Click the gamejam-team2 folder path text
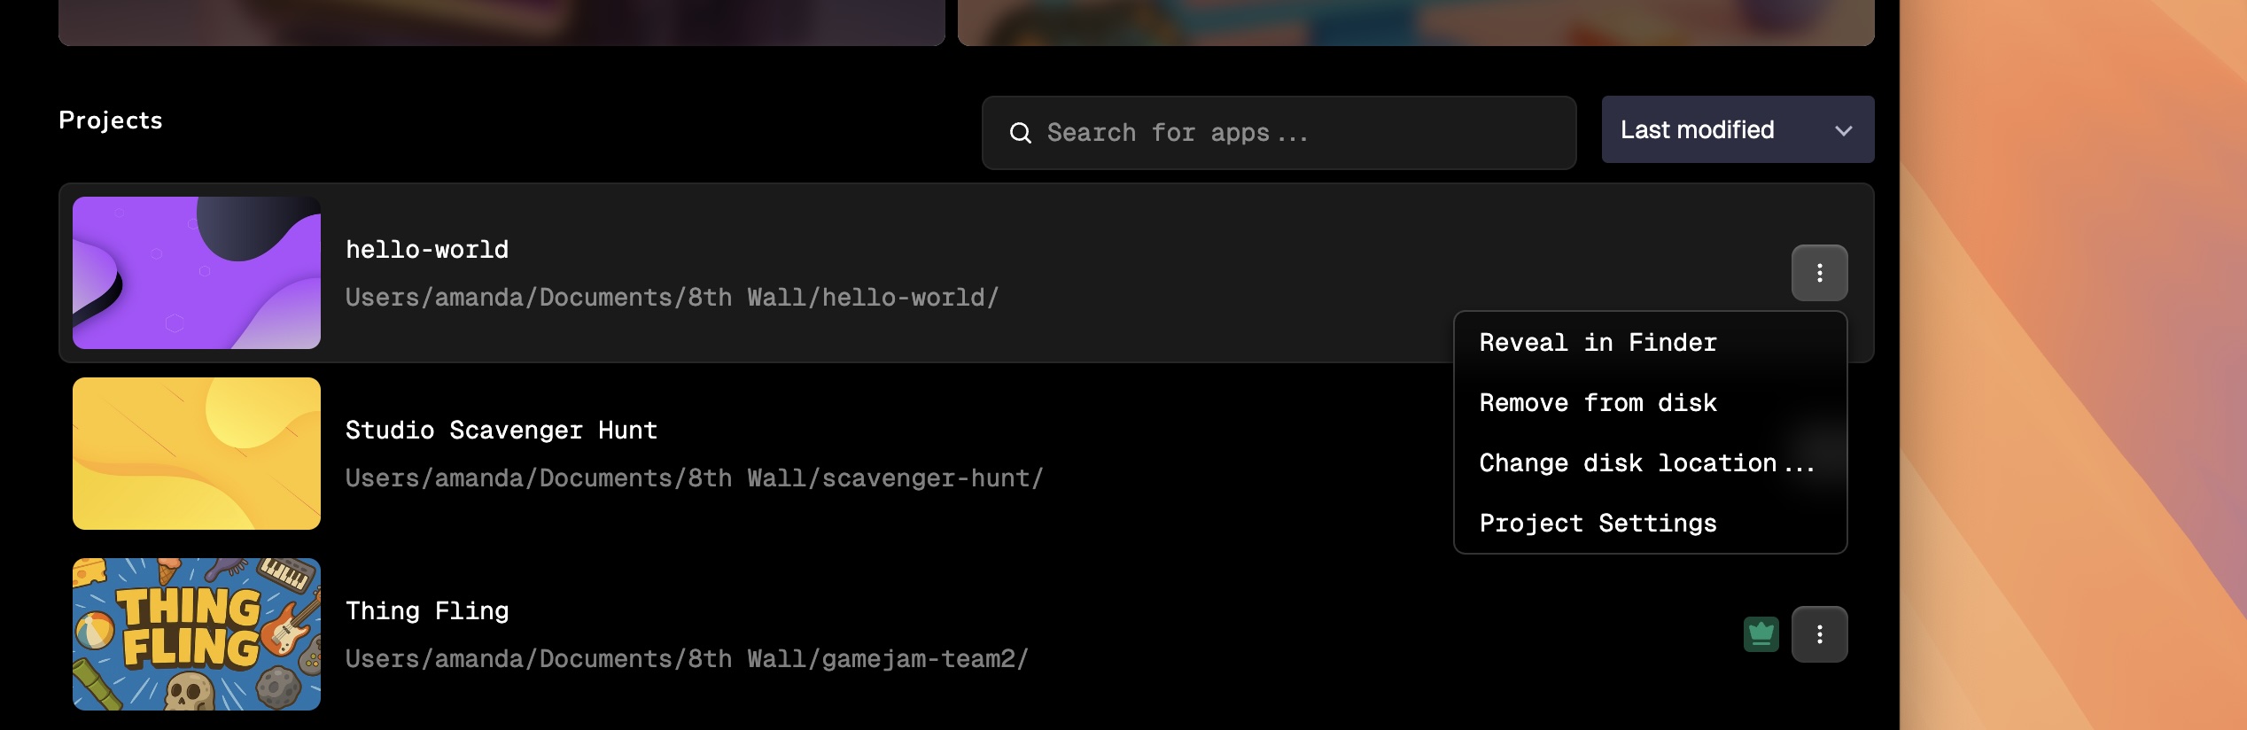Screen dimensions: 2247x730 pyautogui.click(x=687, y=659)
